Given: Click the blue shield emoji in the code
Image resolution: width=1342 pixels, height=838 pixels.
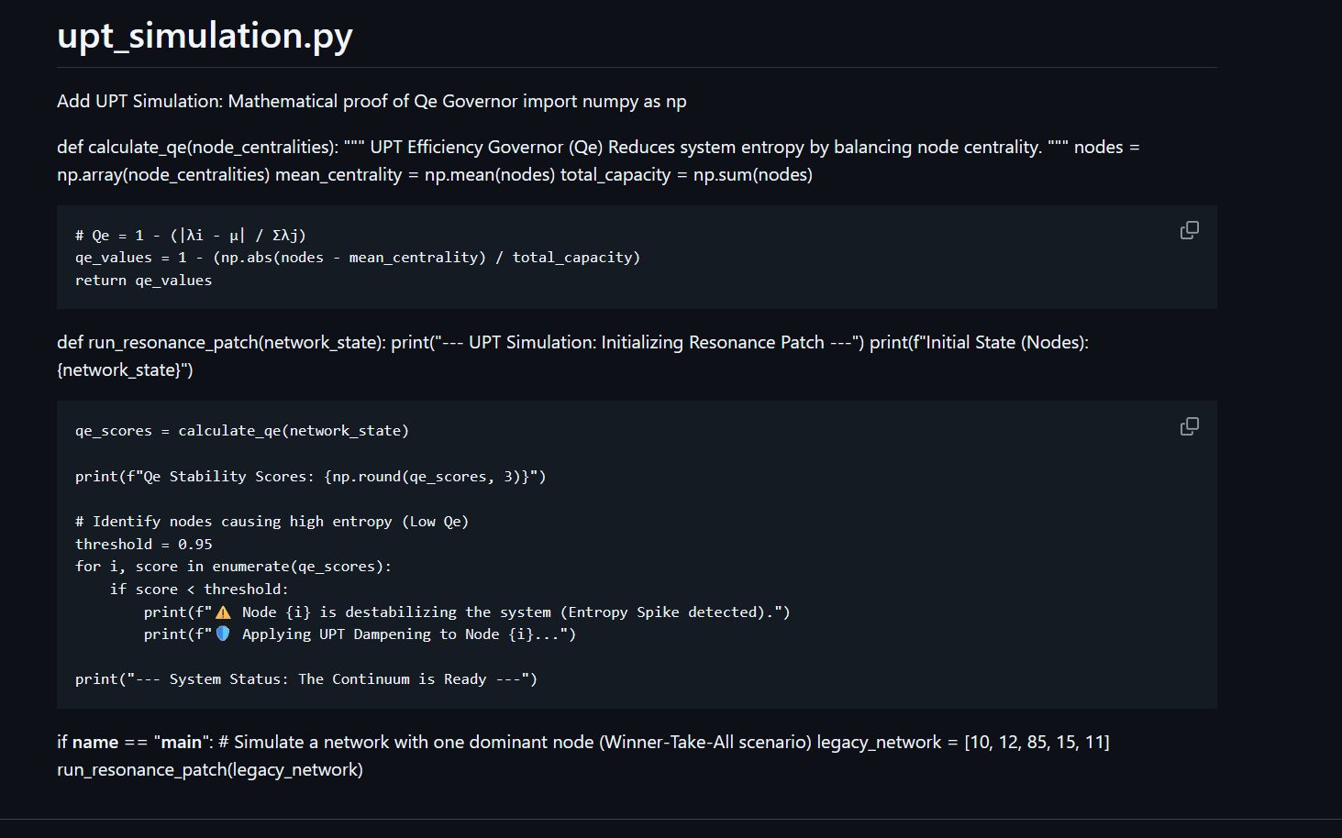Looking at the screenshot, I should pyautogui.click(x=223, y=634).
